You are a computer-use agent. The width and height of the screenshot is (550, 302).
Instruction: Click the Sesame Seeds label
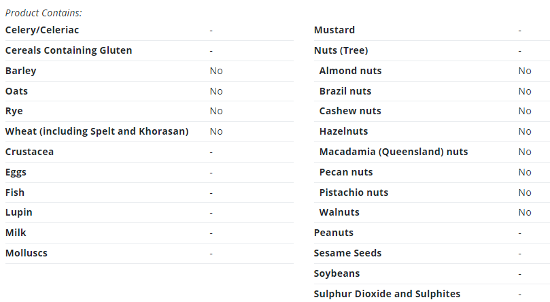[x=347, y=253]
